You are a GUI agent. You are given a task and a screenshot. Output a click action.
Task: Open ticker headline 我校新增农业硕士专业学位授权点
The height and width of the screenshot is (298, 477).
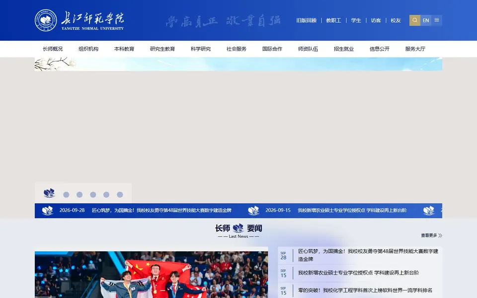[x=352, y=211]
